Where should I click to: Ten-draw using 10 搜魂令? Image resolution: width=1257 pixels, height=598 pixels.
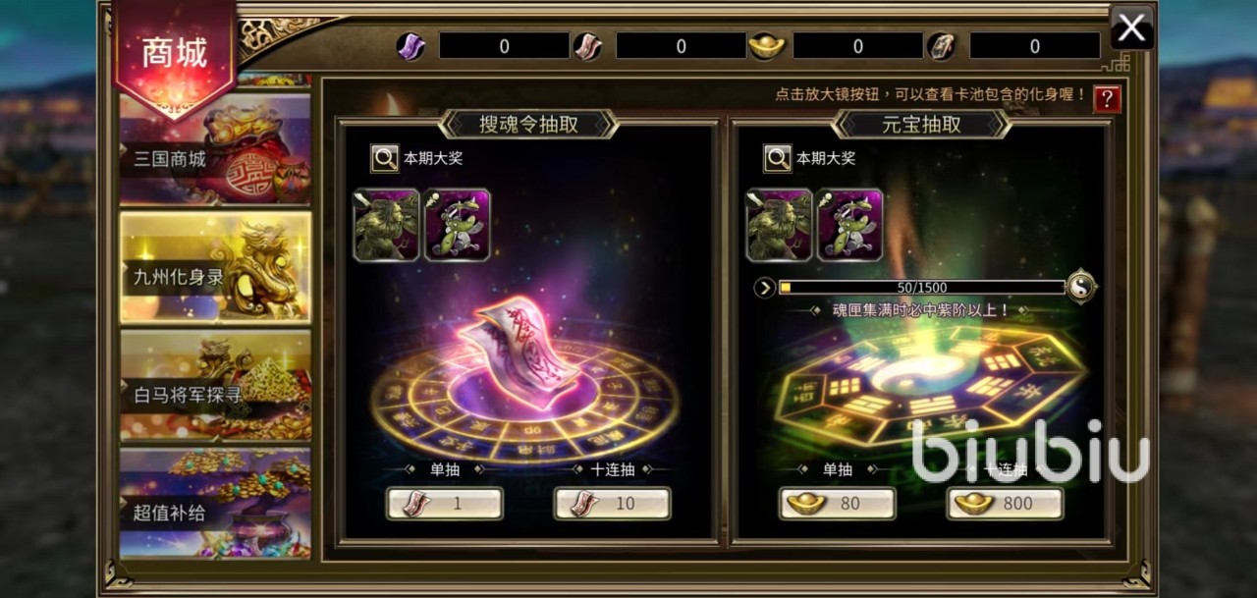pos(612,504)
